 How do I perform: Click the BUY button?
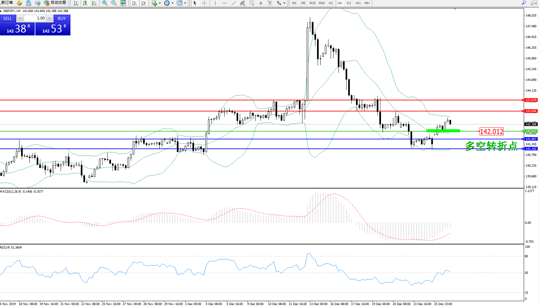(x=62, y=19)
